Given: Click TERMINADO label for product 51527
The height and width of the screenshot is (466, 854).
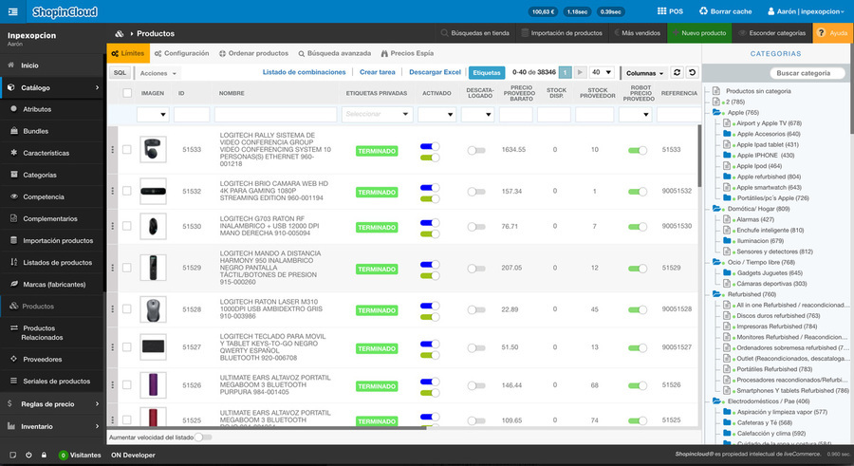Looking at the screenshot, I should 377,348.
